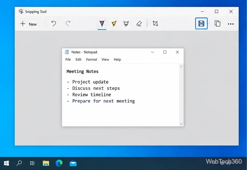Screen dimensions: 247x170
Task: Select the yellow Pencil tool
Action: 114,24
